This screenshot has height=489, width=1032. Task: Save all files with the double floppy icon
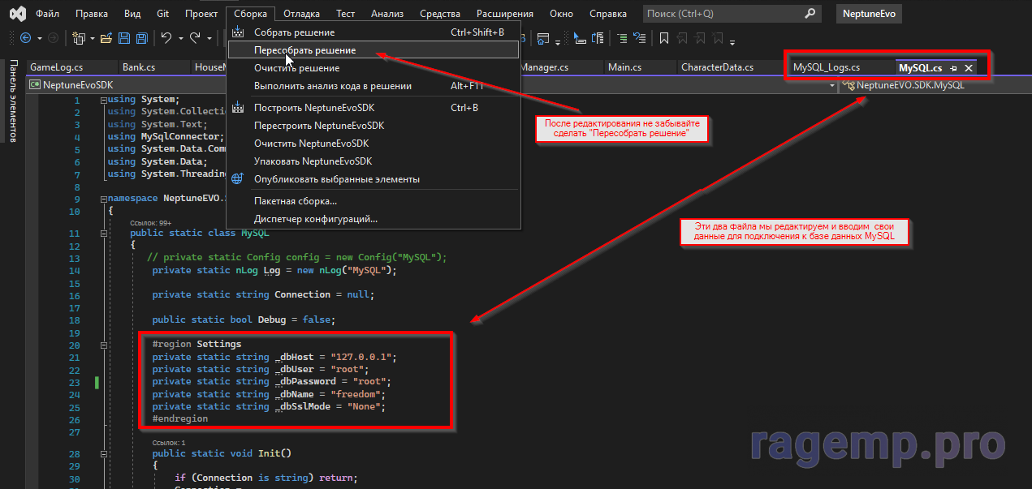point(141,38)
